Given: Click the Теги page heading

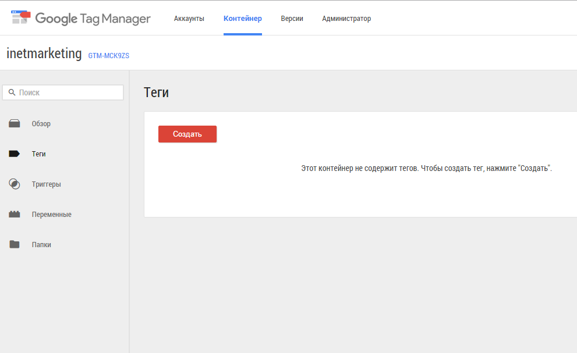Looking at the screenshot, I should (156, 92).
